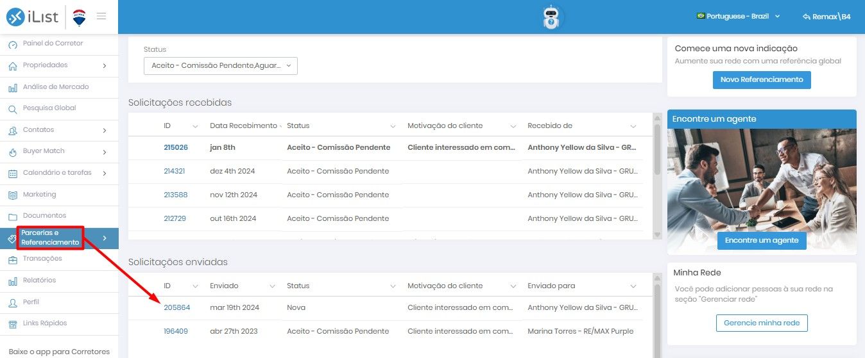Click the Pesquisa Global magnifier icon

(x=13, y=109)
